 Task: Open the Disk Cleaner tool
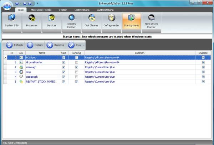(91, 22)
